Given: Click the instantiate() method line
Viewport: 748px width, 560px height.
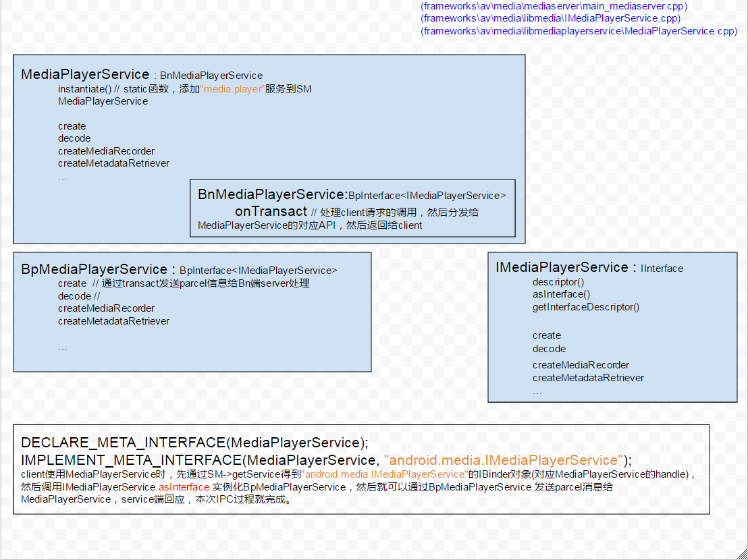Looking at the screenshot, I should pos(184,89).
